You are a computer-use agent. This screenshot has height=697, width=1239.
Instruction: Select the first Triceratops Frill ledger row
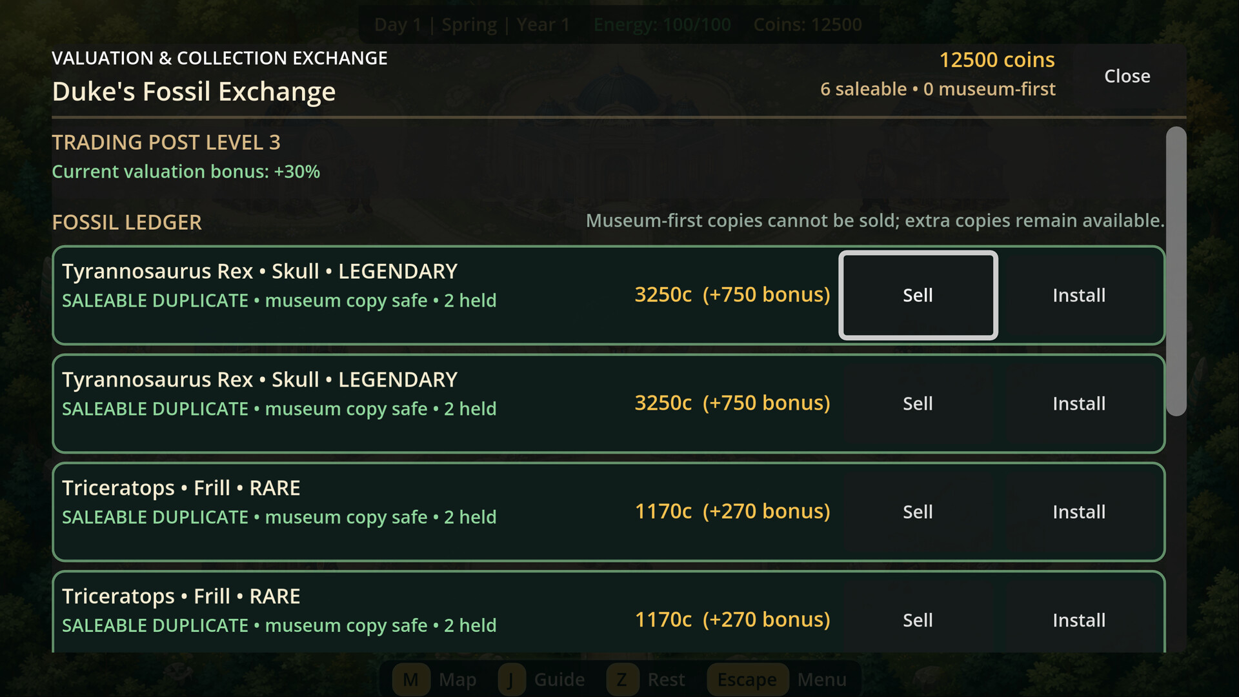[x=609, y=512]
